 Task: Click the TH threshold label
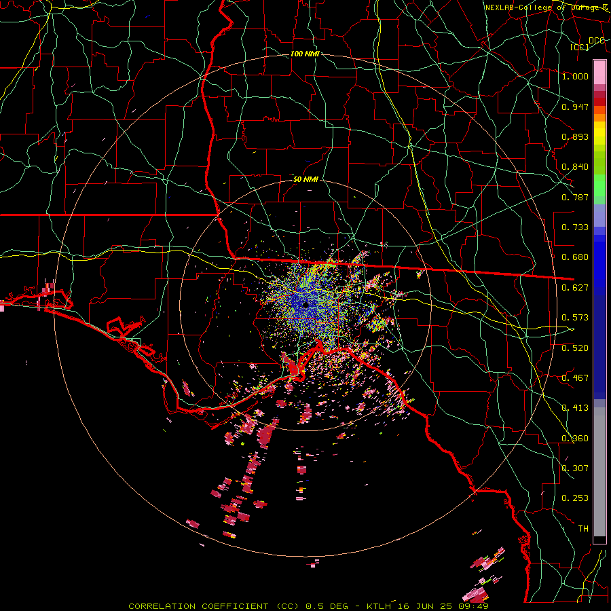tap(583, 529)
